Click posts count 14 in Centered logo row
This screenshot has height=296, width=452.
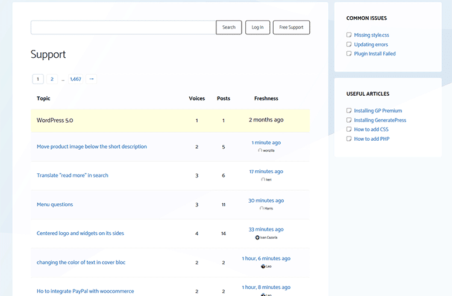point(224,233)
